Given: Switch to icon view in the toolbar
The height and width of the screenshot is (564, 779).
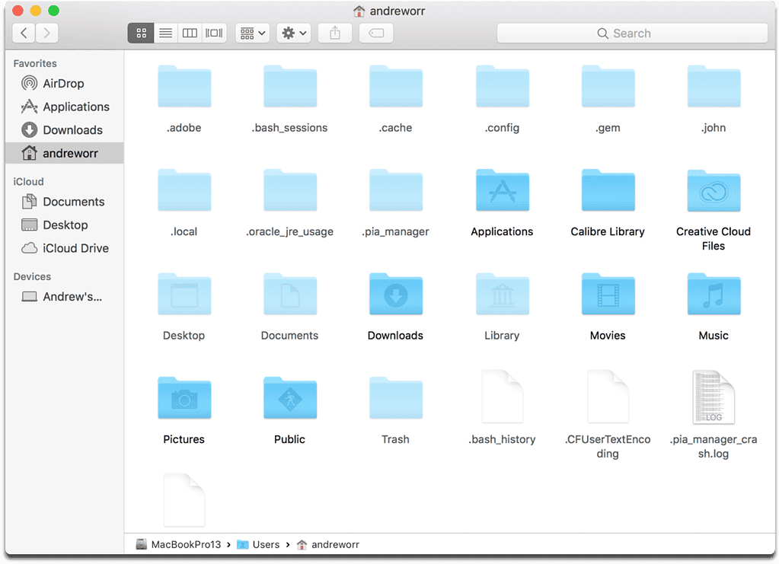Looking at the screenshot, I should click(140, 33).
